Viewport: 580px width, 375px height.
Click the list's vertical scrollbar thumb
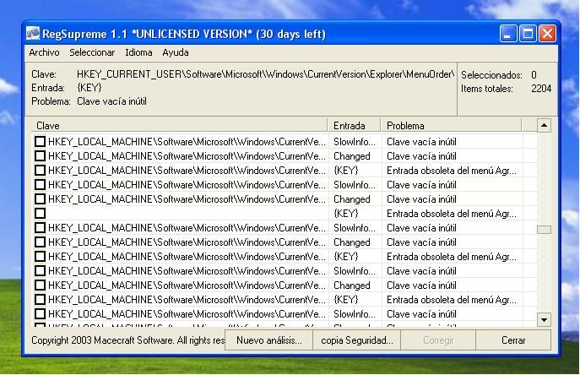tap(544, 230)
